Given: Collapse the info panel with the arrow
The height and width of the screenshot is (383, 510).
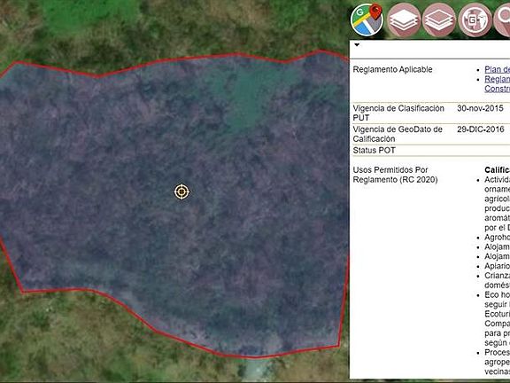Looking at the screenshot, I should click(x=357, y=45).
